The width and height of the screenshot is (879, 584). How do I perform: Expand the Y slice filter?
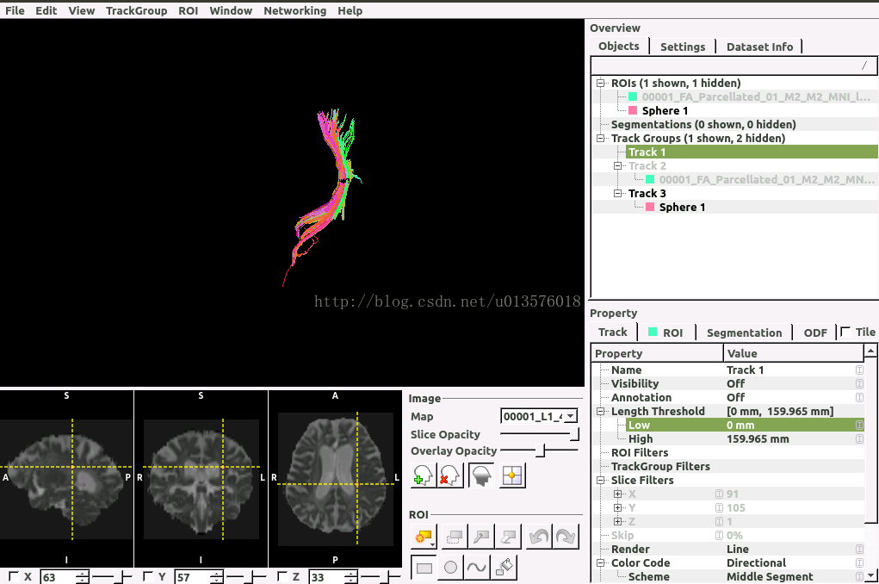click(x=617, y=507)
